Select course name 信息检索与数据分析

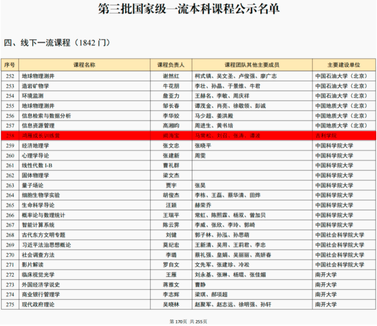point(46,116)
